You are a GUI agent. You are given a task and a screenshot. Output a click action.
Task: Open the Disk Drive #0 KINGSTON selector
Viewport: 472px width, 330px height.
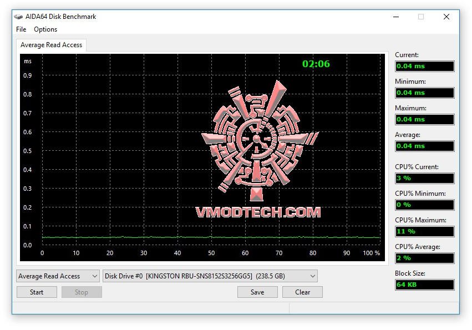tap(210, 276)
